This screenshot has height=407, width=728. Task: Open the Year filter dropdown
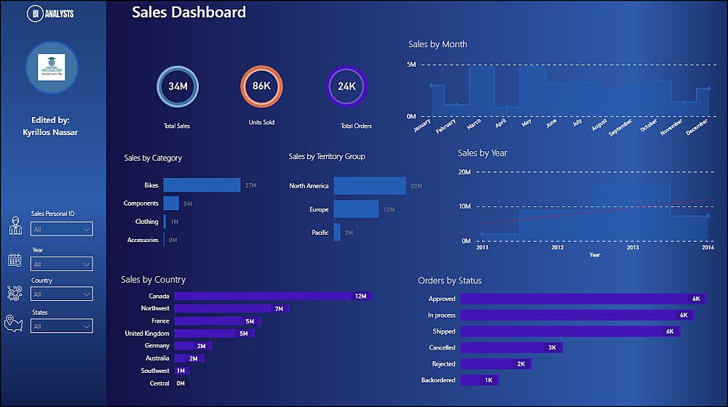[x=62, y=265]
